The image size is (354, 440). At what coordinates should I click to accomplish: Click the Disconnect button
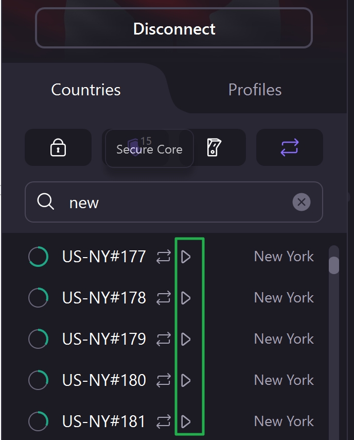point(174,29)
